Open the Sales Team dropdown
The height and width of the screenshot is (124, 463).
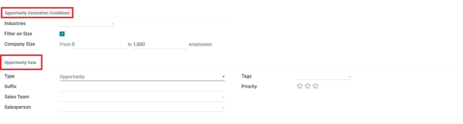click(x=142, y=97)
